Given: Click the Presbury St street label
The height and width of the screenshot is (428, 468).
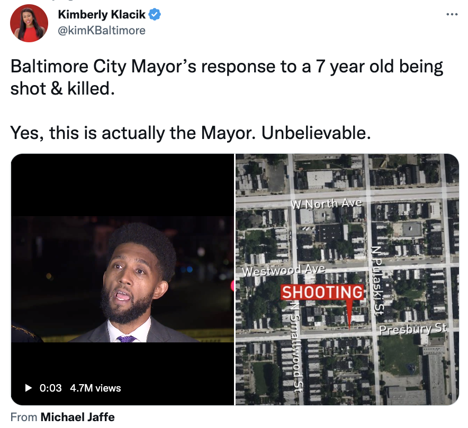Looking at the screenshot, I should [413, 329].
